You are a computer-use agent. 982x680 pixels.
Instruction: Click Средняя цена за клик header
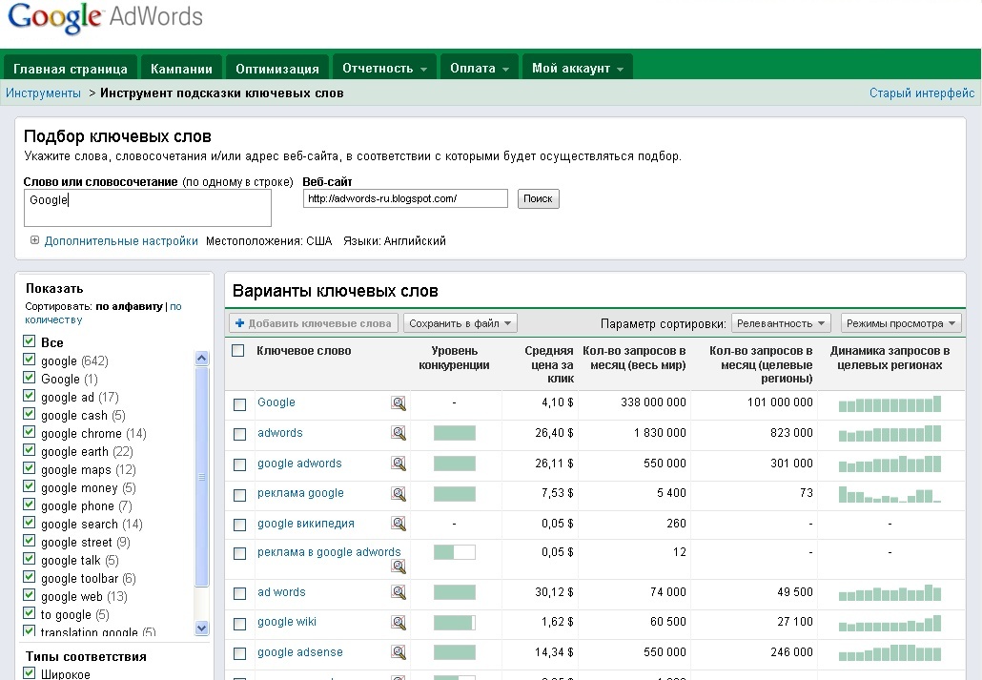[x=548, y=364]
